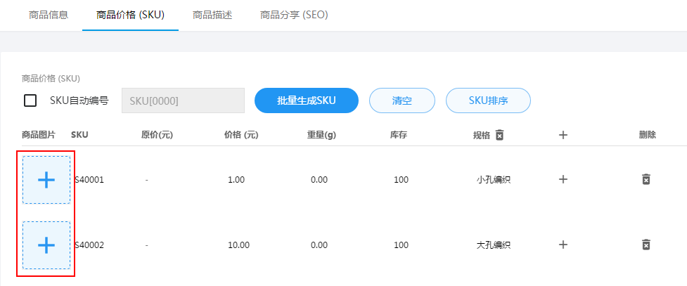Go to 商品分享 (SEO) tab
Image resolution: width=687 pixels, height=286 pixels.
(294, 15)
